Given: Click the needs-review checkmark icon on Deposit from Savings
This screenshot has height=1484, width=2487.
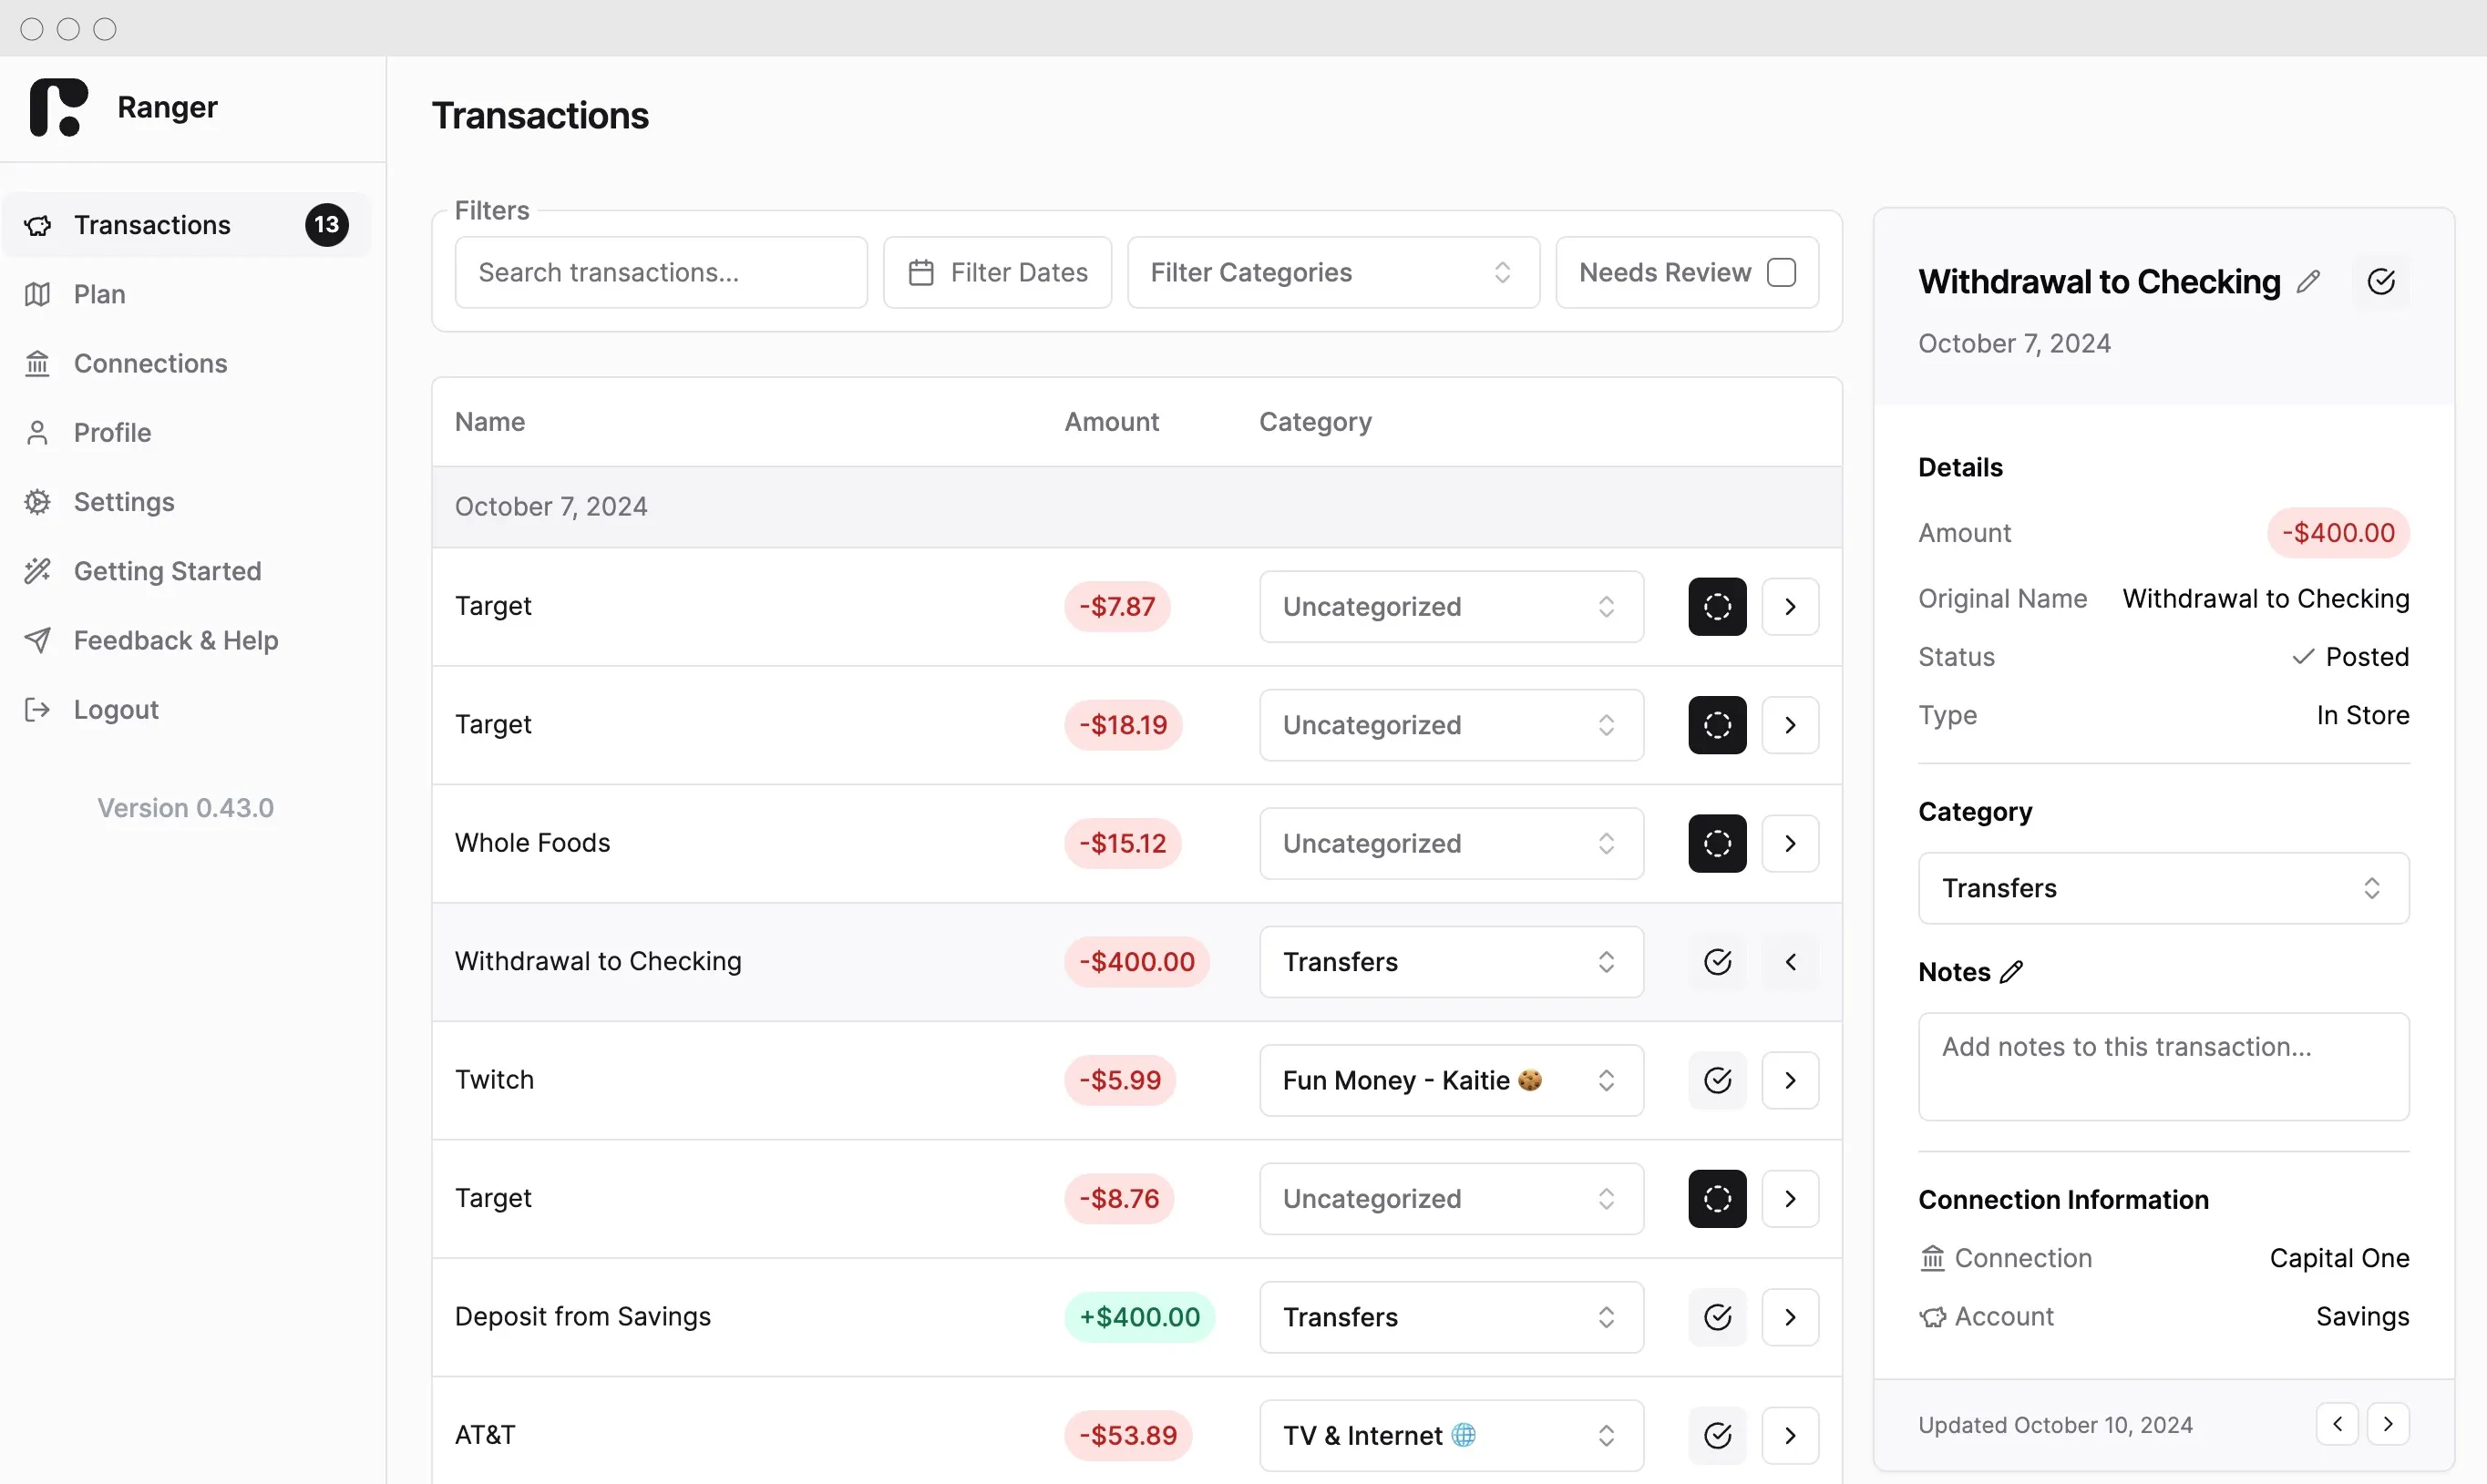Looking at the screenshot, I should tap(1715, 1316).
